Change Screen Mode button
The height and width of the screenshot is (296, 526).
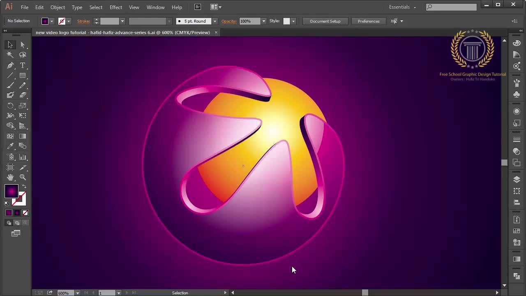(x=16, y=233)
